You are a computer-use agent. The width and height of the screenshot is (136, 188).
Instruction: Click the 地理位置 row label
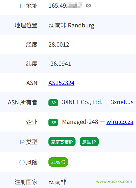[26, 25]
